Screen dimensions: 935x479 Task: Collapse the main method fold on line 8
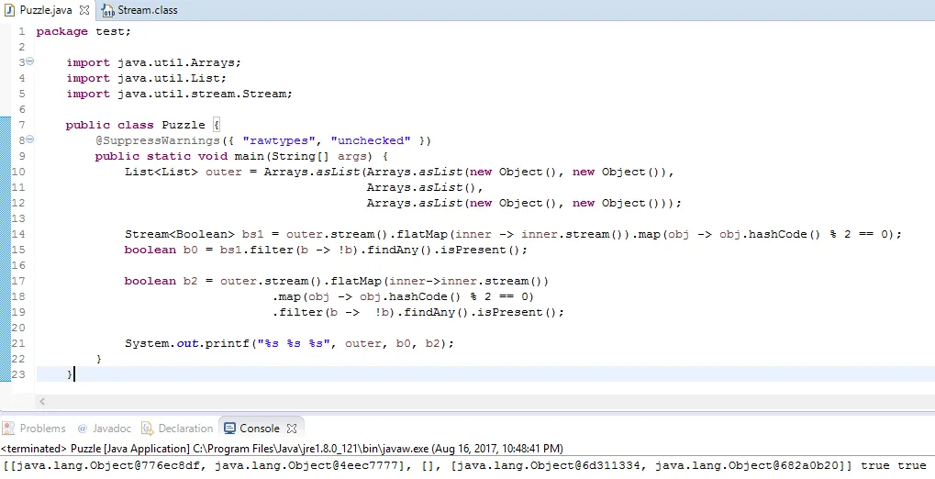tap(29, 139)
